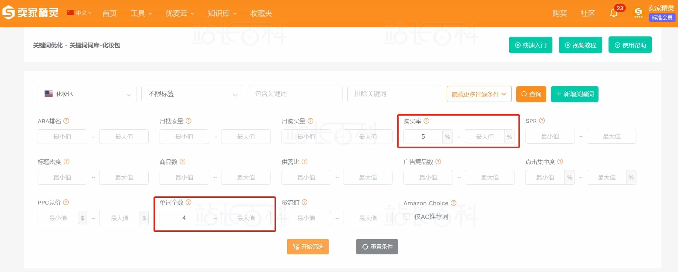This screenshot has width=678, height=272.
Task: Focus the 点击集中度 最小值 field
Action: 545,177
